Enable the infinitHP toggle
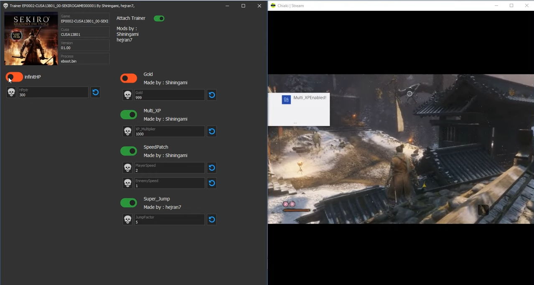Image resolution: width=534 pixels, height=285 pixels. click(x=14, y=77)
